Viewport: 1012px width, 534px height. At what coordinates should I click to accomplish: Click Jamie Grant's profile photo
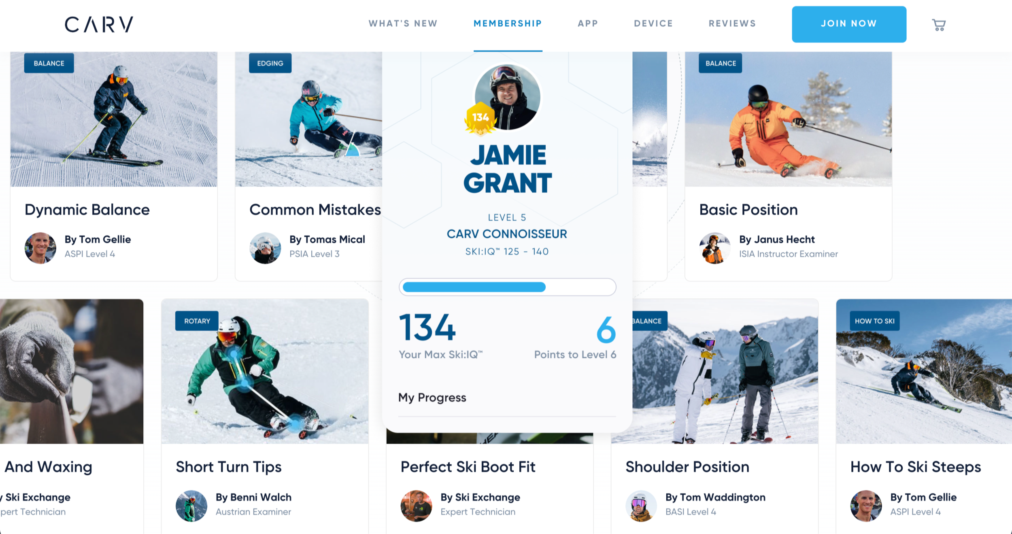click(507, 97)
